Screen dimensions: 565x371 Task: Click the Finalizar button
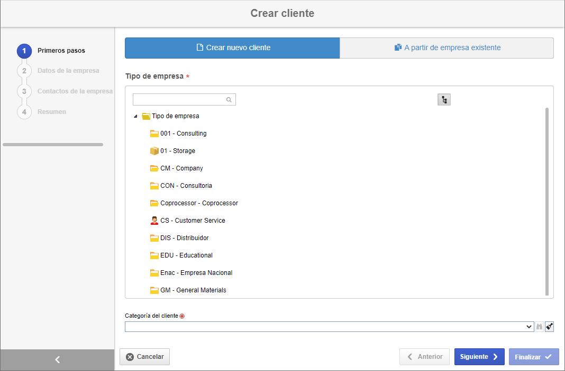(534, 357)
